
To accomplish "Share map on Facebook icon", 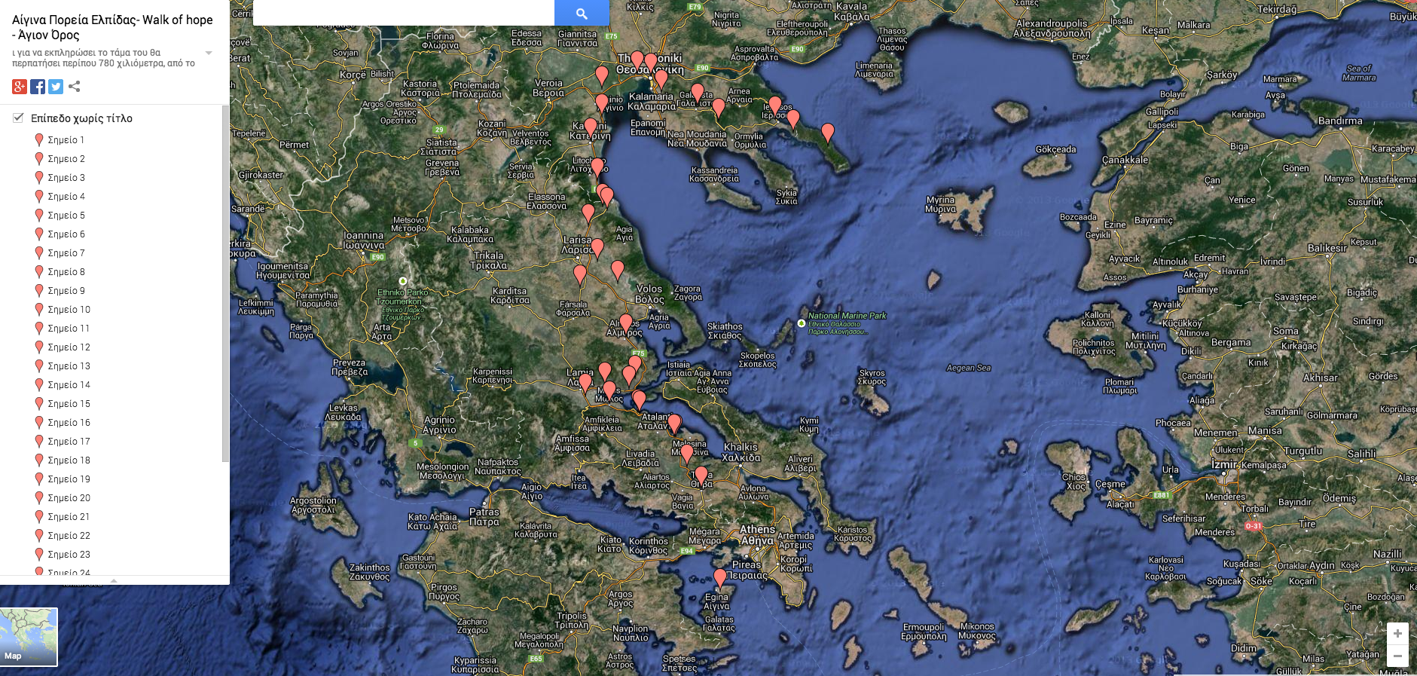I will pos(38,87).
